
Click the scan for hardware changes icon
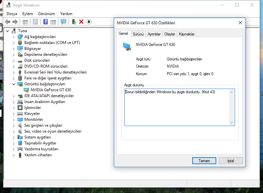(x=64, y=22)
